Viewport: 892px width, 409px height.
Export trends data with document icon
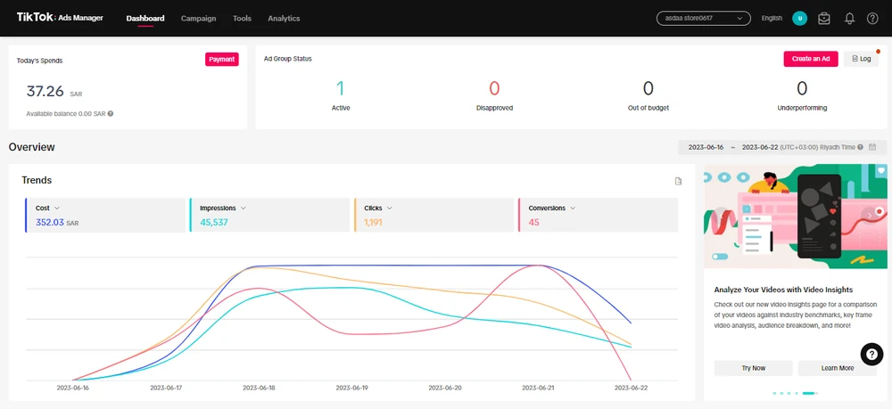[x=678, y=181]
